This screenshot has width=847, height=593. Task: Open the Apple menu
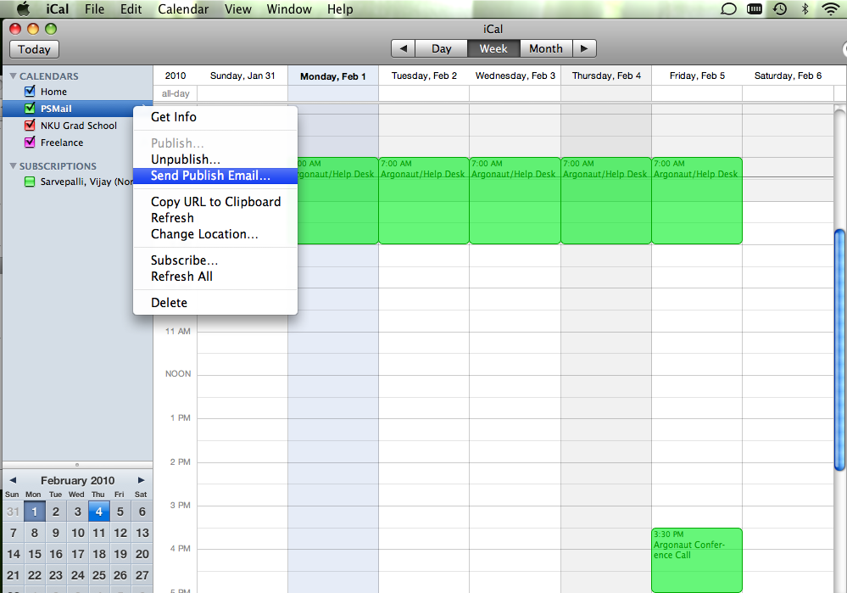(x=23, y=9)
